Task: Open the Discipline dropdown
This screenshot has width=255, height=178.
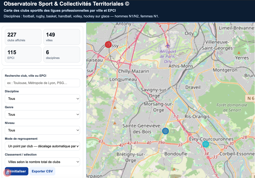Action: coord(42,99)
